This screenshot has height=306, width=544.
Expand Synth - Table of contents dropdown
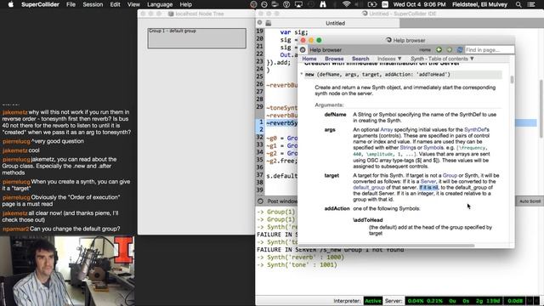tap(442, 59)
